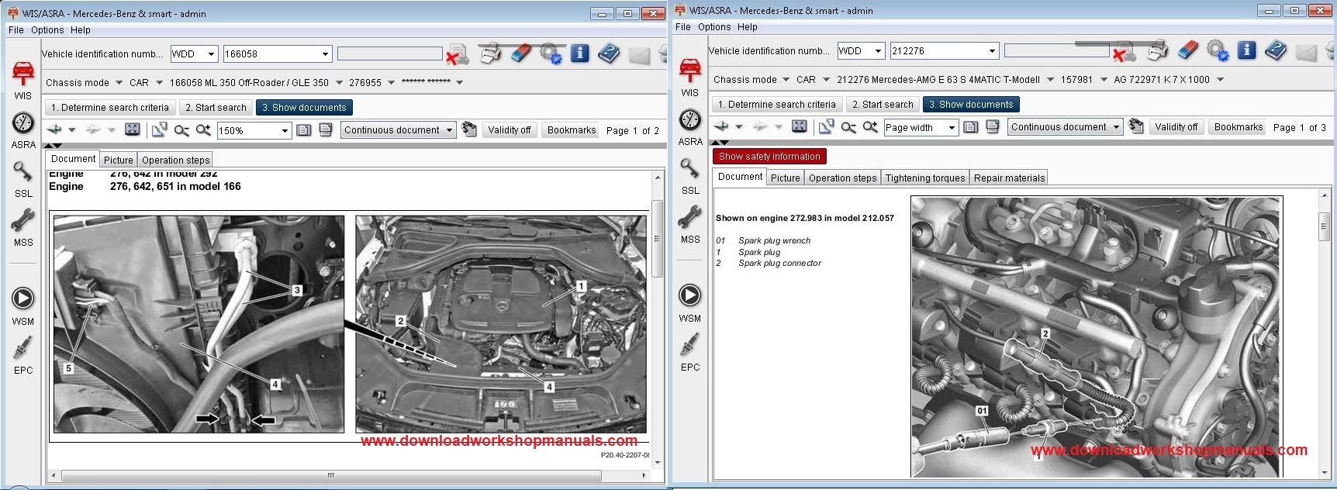
Task: Open ASRA clock icon in right window
Action: pos(689,120)
